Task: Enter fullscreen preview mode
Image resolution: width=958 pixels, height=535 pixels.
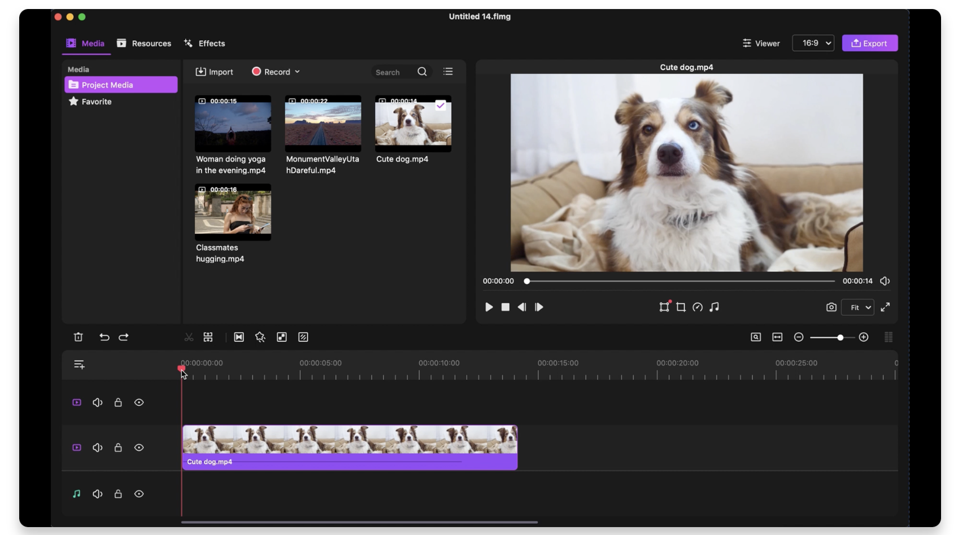Action: pyautogui.click(x=885, y=307)
